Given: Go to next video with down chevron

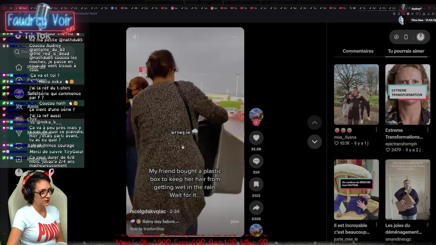Looking at the screenshot, I should click(x=315, y=142).
